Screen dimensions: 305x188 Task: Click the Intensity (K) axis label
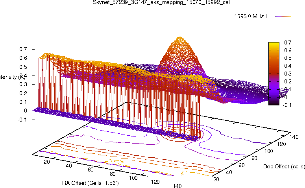pos(13,77)
